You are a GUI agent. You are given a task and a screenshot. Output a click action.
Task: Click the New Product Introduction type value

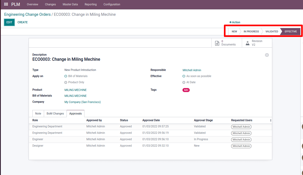tap(80, 70)
